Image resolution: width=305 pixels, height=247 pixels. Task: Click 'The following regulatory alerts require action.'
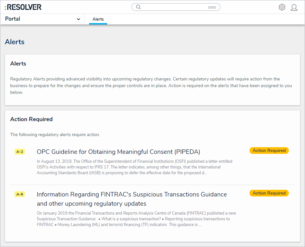click(x=55, y=134)
